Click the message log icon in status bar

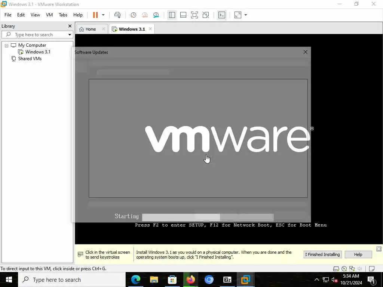pyautogui.click(x=372, y=269)
